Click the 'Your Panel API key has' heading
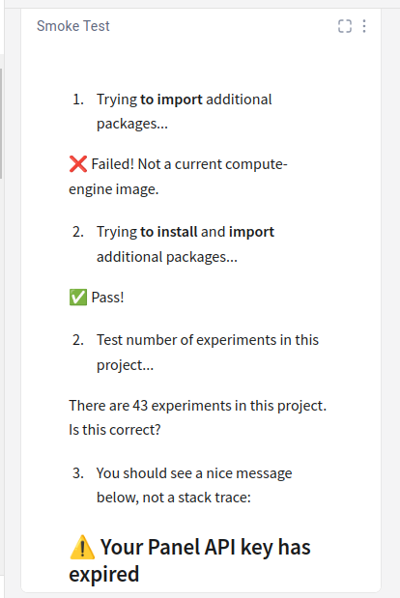The width and height of the screenshot is (400, 598). [206, 547]
